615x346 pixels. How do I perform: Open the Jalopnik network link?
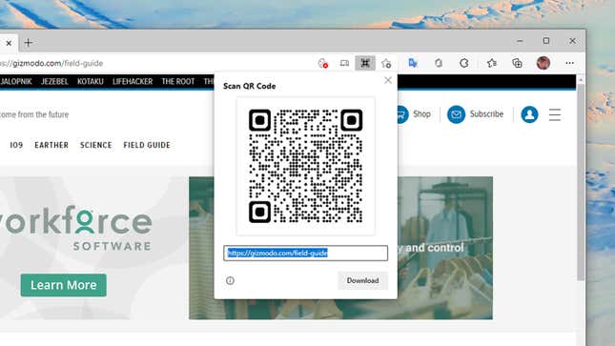(x=16, y=82)
